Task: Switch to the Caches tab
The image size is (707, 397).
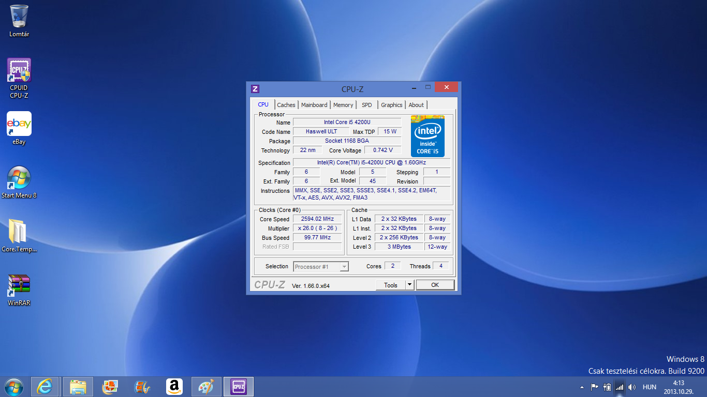Action: [x=286, y=105]
